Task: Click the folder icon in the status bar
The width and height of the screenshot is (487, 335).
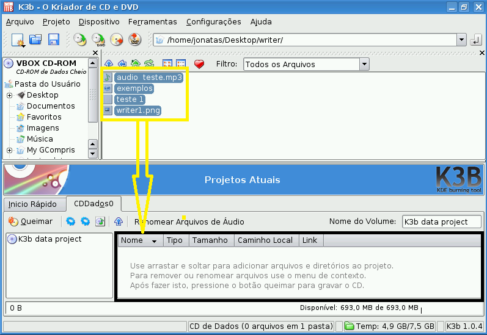Action: 350,326
